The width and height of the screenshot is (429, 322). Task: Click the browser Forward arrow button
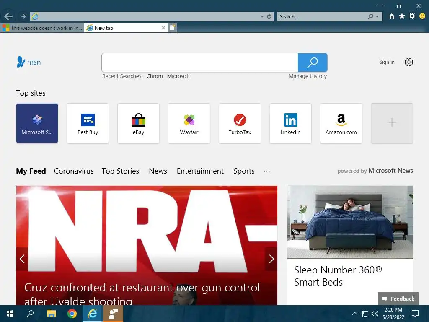(x=23, y=16)
